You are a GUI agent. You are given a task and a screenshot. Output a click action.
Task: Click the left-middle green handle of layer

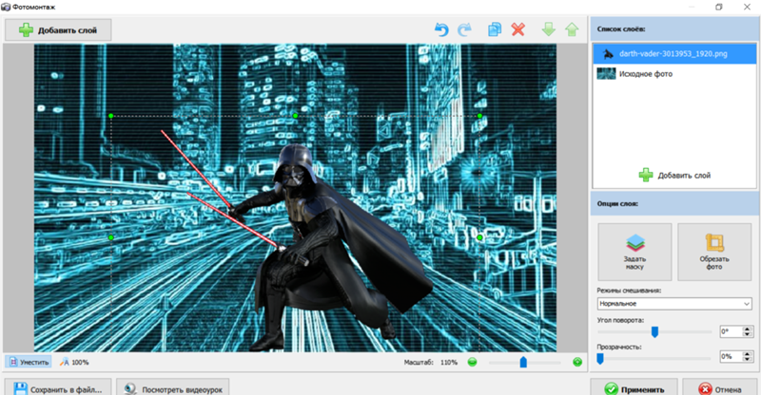pyautogui.click(x=111, y=237)
